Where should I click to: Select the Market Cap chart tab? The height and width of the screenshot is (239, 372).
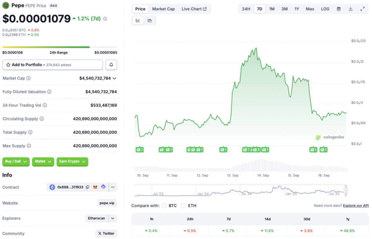[163, 9]
